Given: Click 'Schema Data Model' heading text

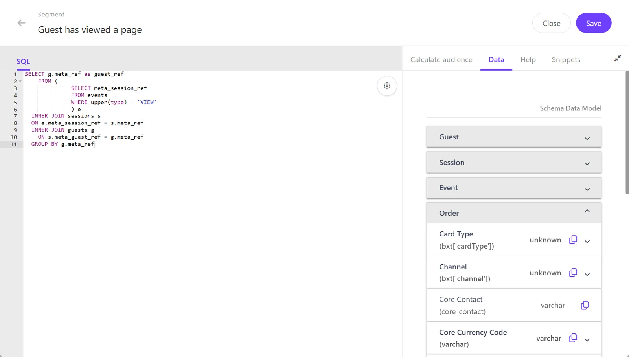Looking at the screenshot, I should tap(570, 108).
